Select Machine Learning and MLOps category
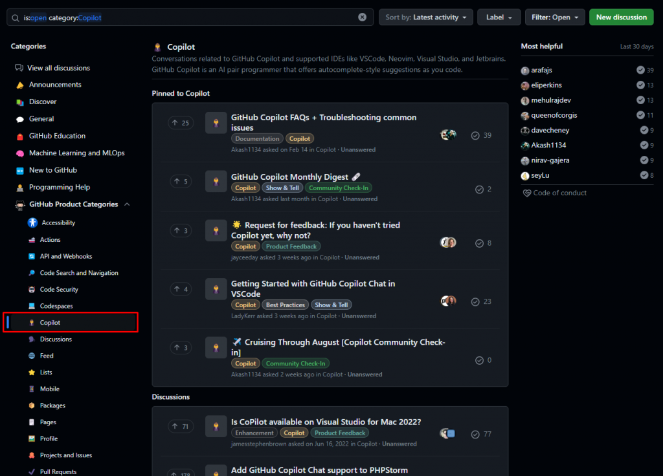The width and height of the screenshot is (663, 476). (76, 153)
